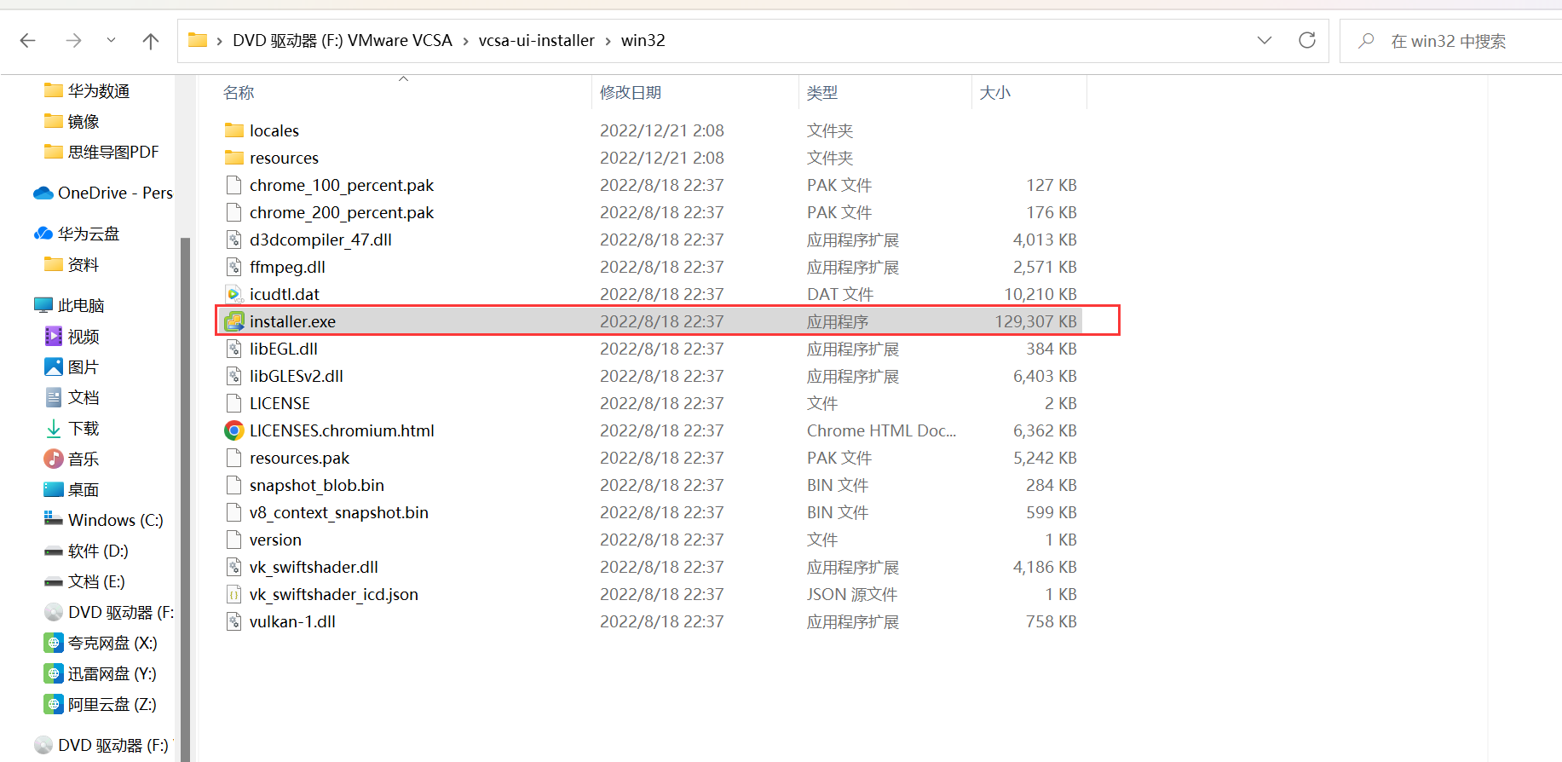The image size is (1562, 762).
Task: Open 文档 (E:) drive in sidebar
Action: tap(96, 581)
